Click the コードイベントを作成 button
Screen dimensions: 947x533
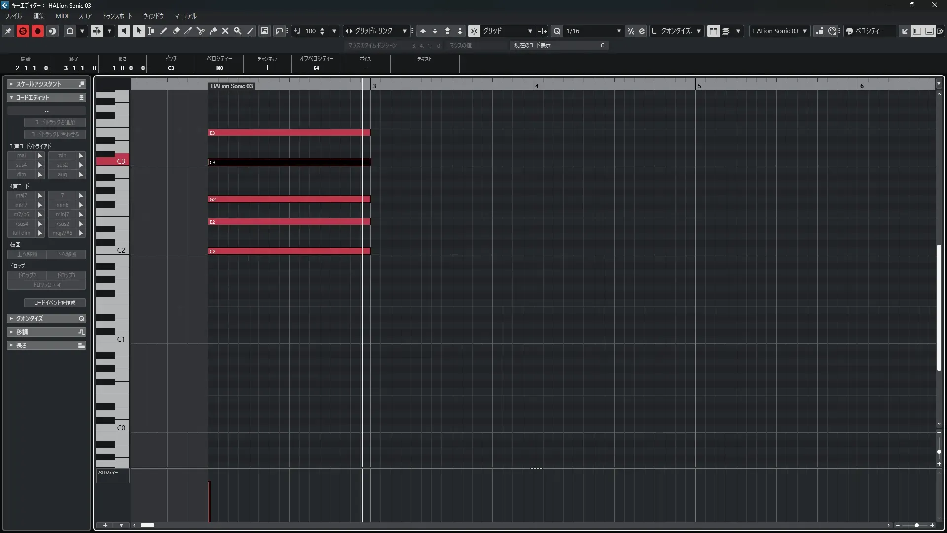coord(55,303)
